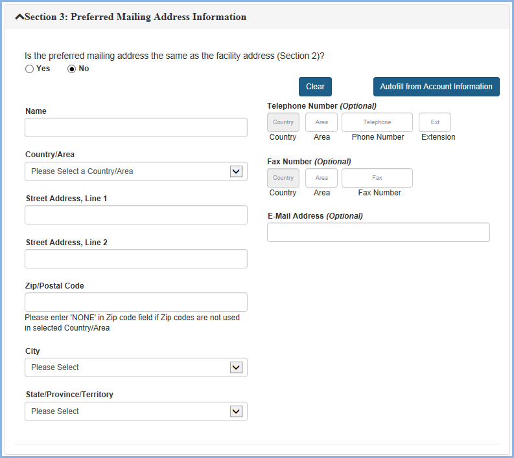
Task: Click the telephone Area code field
Action: [x=321, y=122]
